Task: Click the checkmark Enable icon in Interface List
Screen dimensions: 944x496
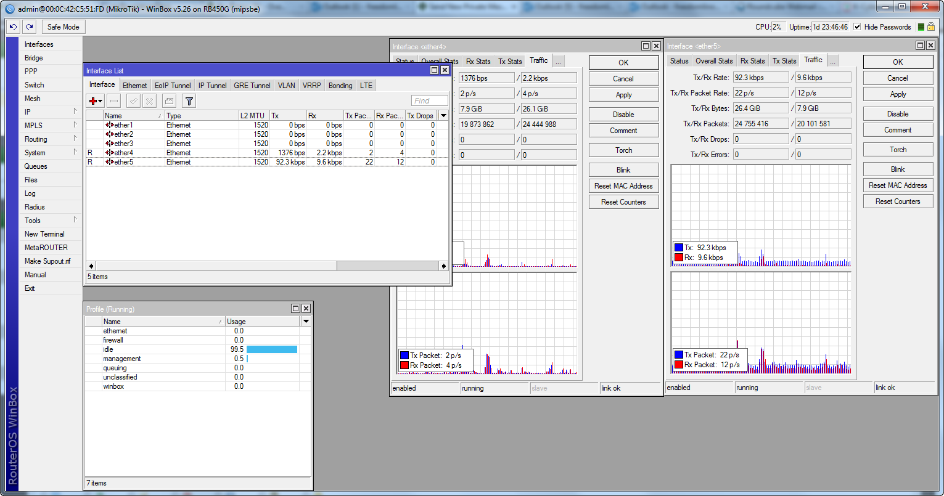Action: (133, 101)
